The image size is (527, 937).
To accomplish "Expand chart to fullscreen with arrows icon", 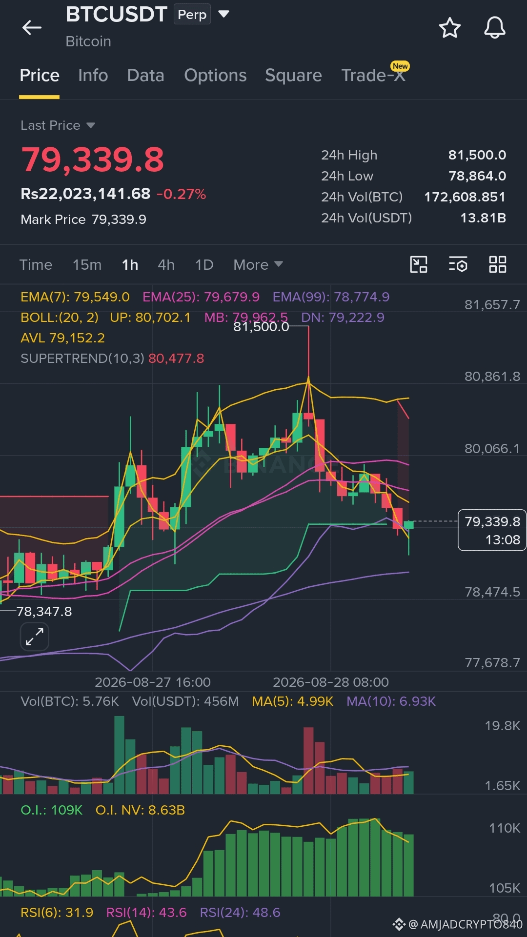I will coord(35,637).
